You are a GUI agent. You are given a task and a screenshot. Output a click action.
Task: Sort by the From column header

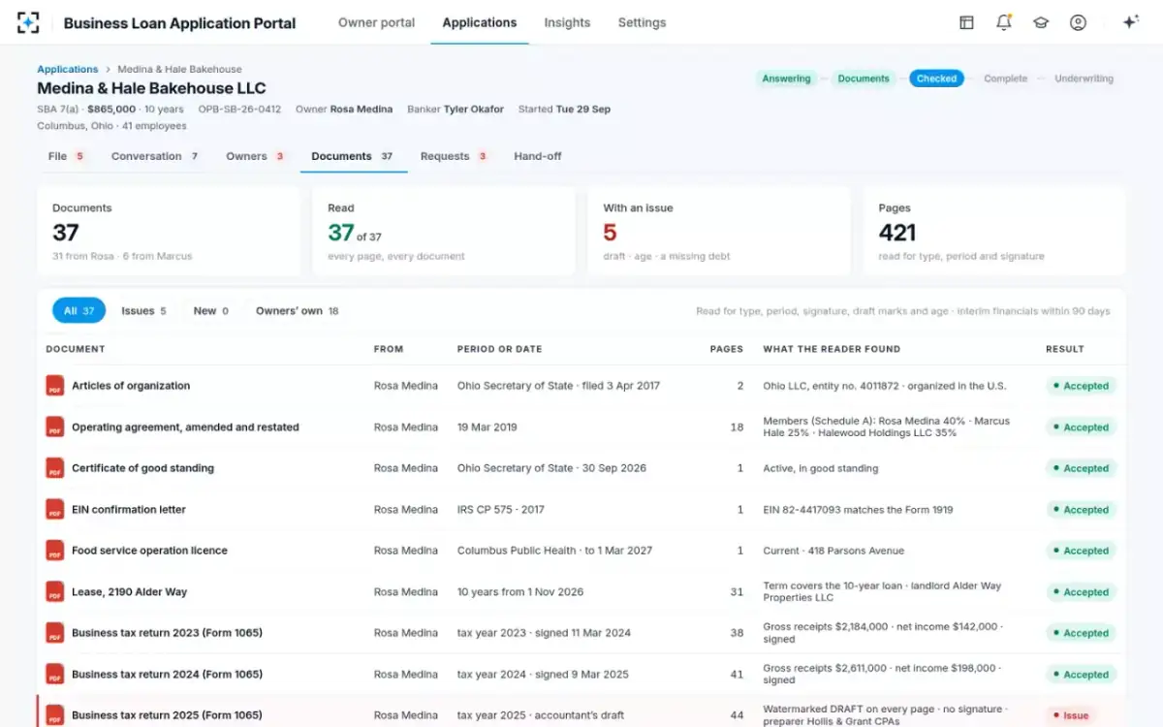[389, 349]
